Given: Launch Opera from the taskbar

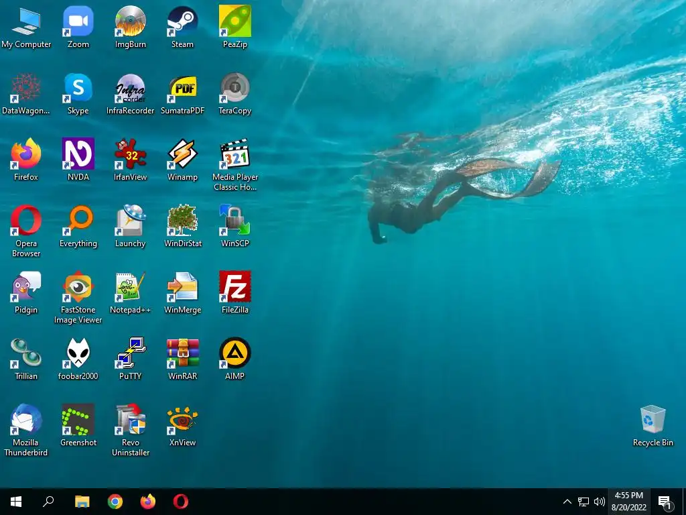Looking at the screenshot, I should 181,502.
